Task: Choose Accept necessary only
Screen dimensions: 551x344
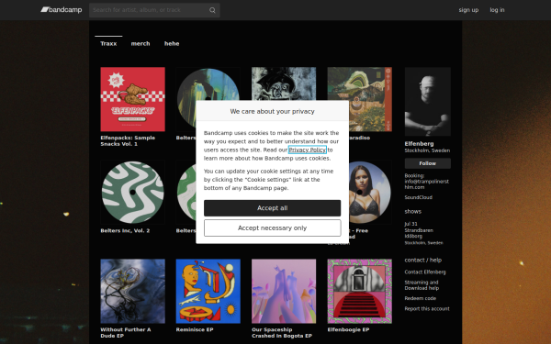Action: click(x=273, y=228)
